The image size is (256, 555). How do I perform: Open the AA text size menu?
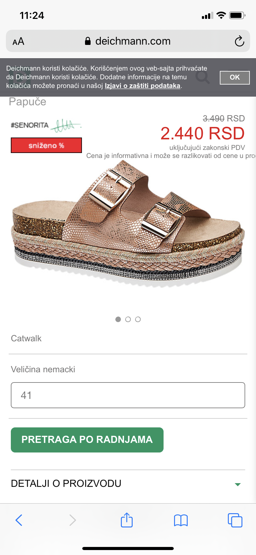coord(18,41)
